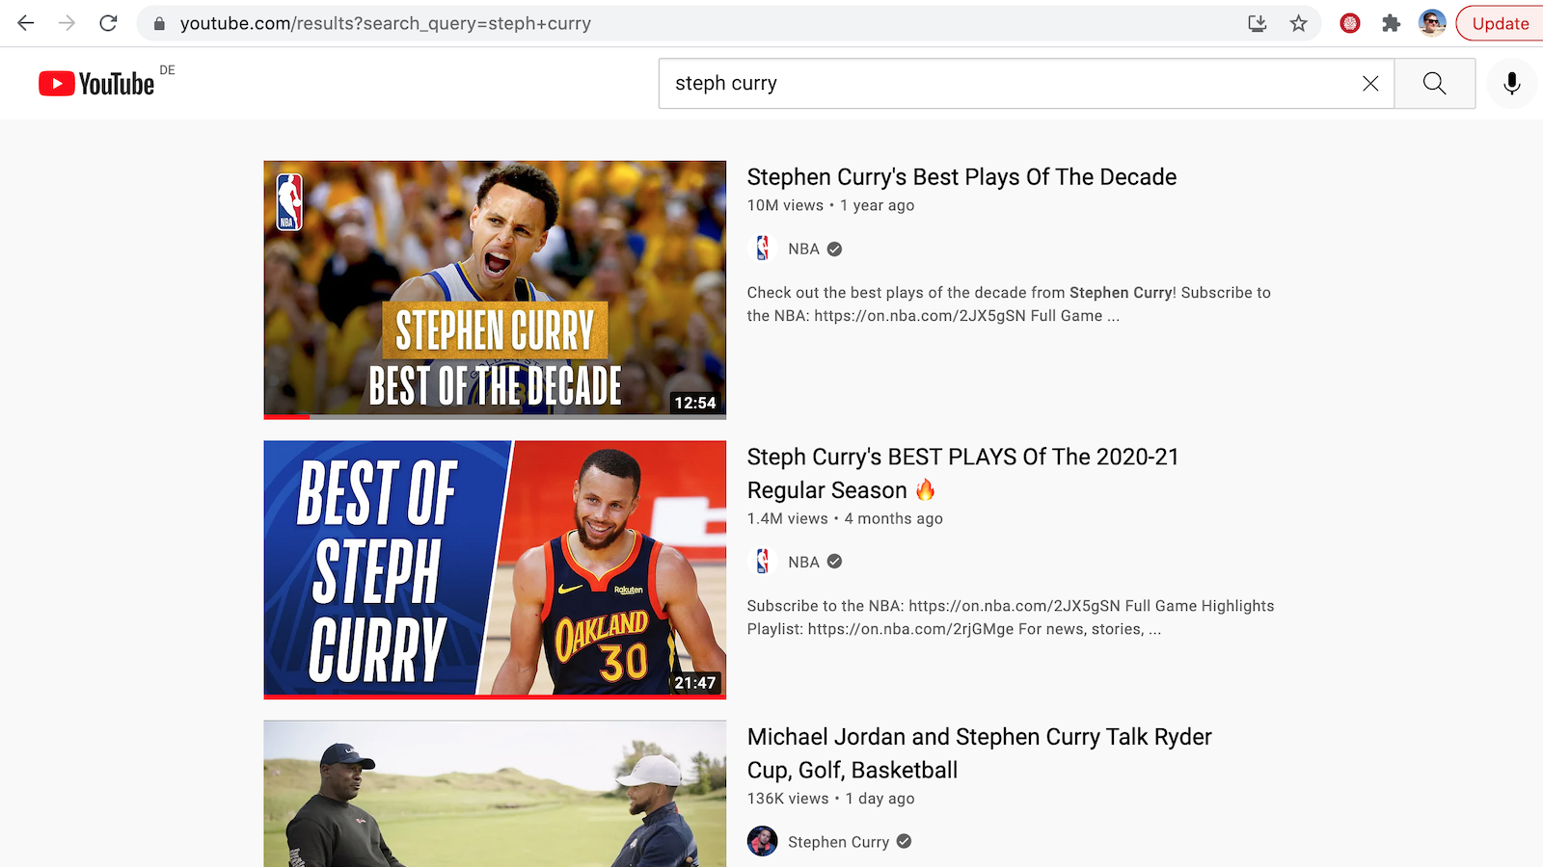Open 'Michael Jordan and Stephen Curry Talk Ryder' title
This screenshot has width=1543, height=867.
coord(979,753)
